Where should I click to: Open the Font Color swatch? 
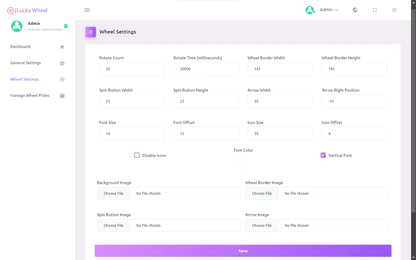241,161
